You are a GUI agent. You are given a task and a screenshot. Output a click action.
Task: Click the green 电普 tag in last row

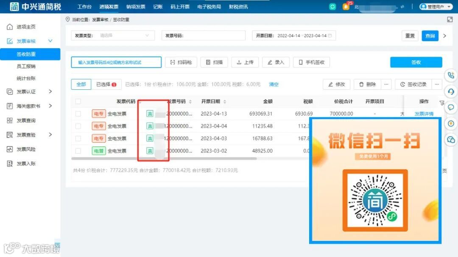pos(98,151)
